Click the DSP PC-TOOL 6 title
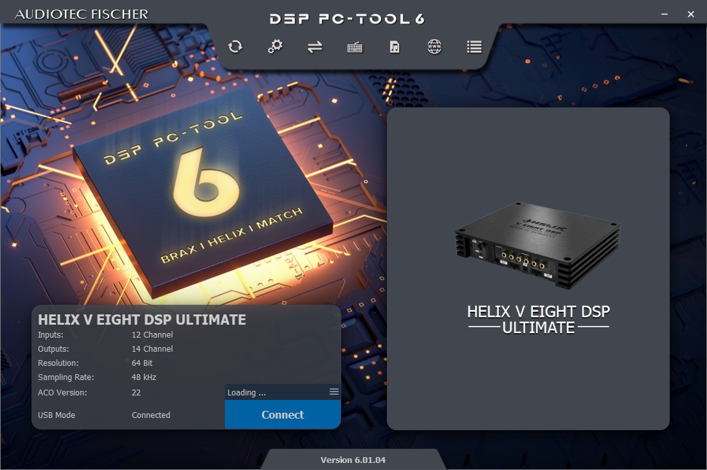Viewport: 707px width, 470px height. [x=347, y=19]
